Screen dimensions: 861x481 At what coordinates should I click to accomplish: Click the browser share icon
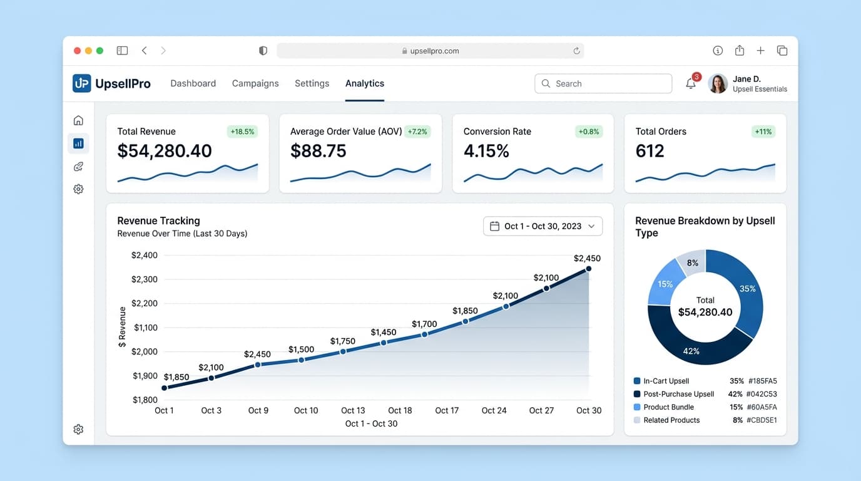coord(740,51)
